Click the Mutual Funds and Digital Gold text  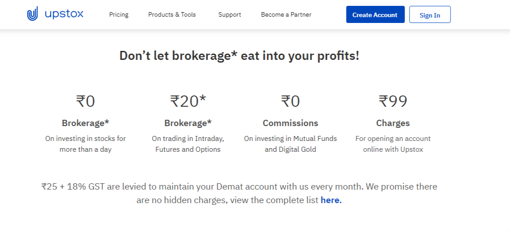pyautogui.click(x=291, y=144)
